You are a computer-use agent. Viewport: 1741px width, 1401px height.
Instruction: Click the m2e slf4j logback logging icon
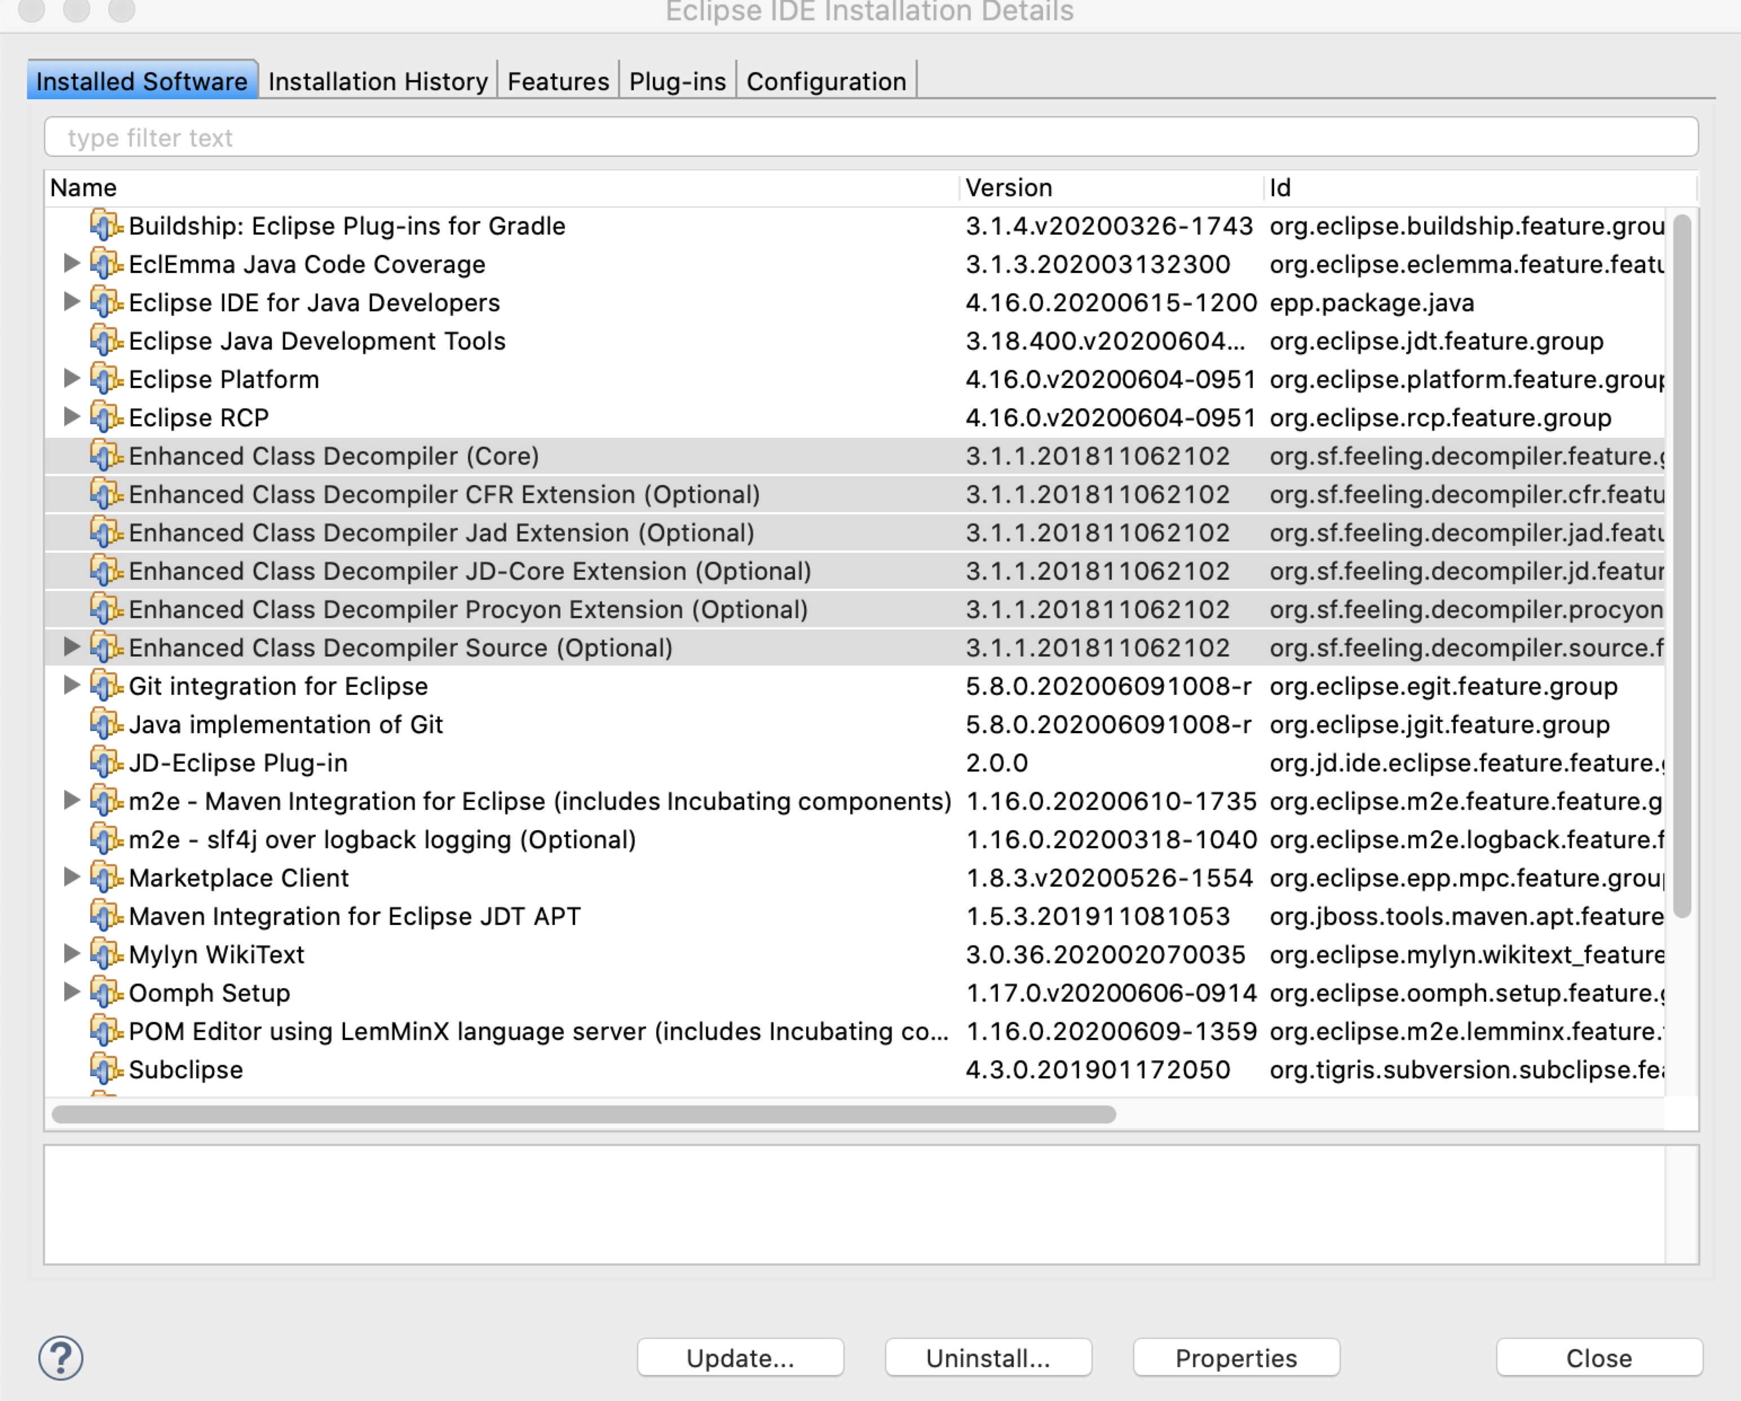click(106, 839)
